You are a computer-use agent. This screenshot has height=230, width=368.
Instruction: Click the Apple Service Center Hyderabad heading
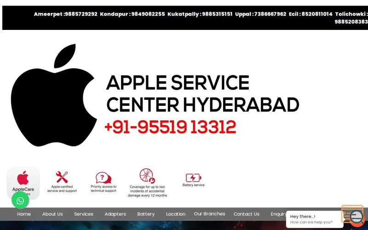(203, 93)
